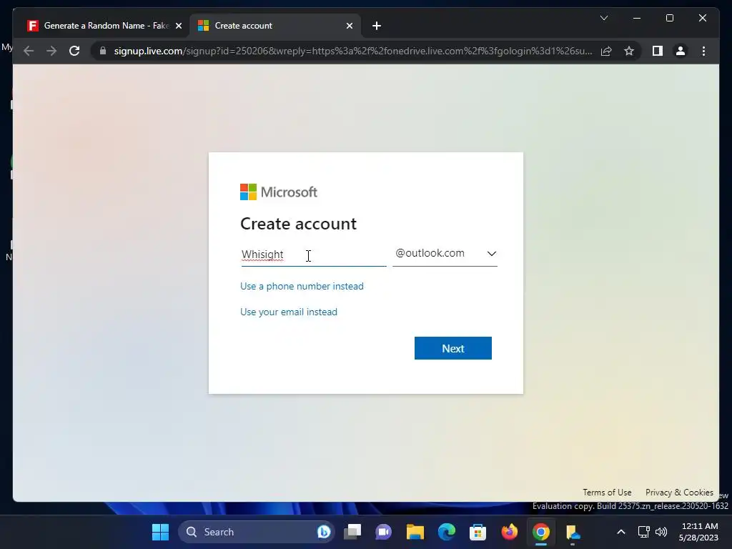The image size is (732, 549).
Task: Launch Microsoft Edge from taskbar
Action: tap(447, 532)
